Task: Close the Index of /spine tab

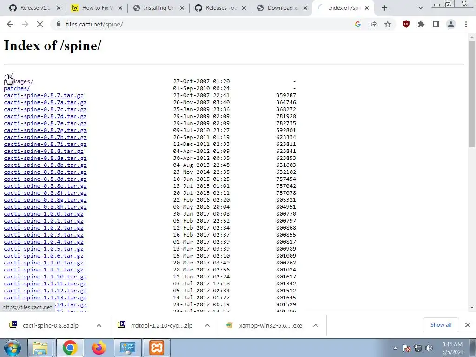Action: [367, 8]
